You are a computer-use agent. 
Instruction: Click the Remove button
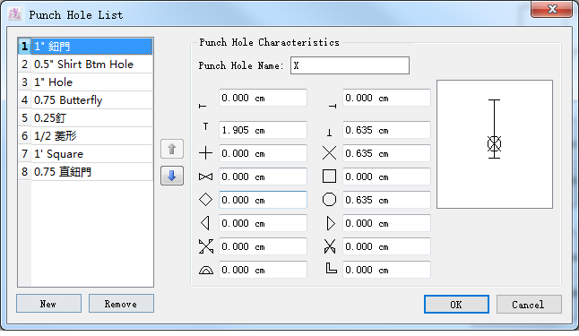click(x=121, y=304)
